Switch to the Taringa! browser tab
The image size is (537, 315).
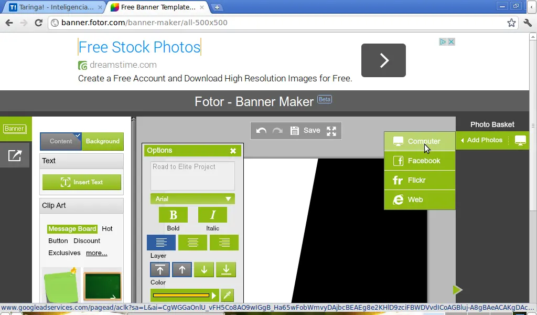click(x=56, y=7)
